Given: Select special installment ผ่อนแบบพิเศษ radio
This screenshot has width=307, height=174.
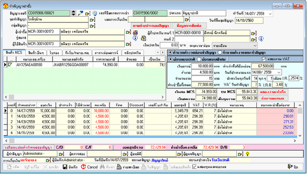Looking at the screenshot, I should click(199, 59).
